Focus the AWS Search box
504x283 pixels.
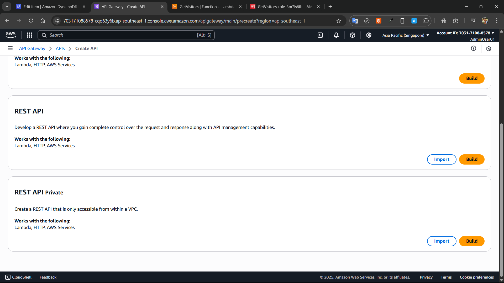click(x=126, y=35)
